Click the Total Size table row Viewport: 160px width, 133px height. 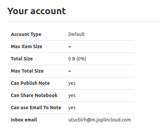(x=71, y=59)
